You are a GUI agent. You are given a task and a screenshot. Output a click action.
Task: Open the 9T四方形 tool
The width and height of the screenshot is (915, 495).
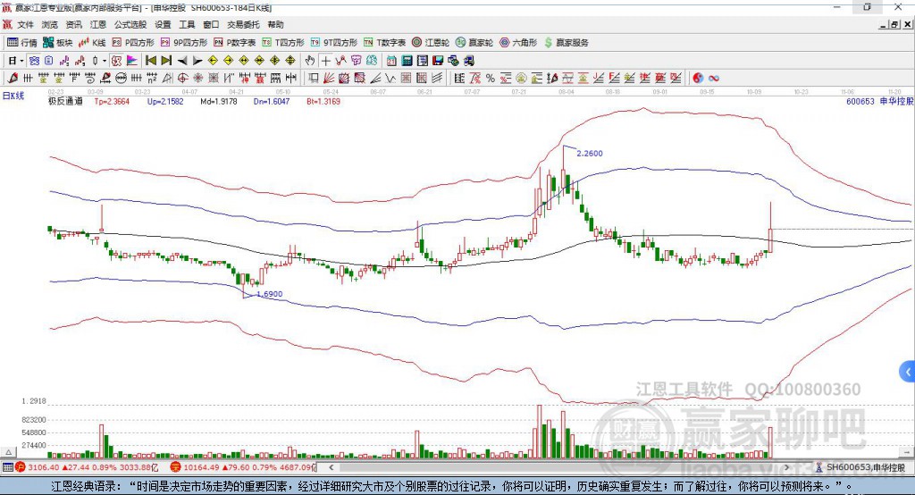pyautogui.click(x=334, y=43)
